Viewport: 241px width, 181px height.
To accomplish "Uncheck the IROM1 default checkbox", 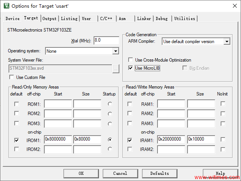I will tap(17, 140).
